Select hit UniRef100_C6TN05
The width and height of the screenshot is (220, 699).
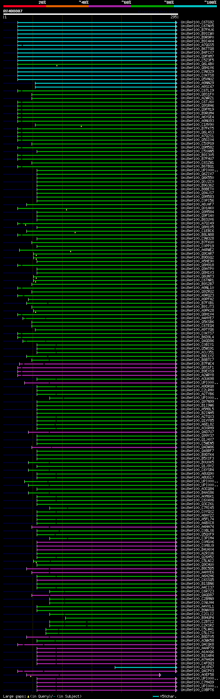pos(197,26)
